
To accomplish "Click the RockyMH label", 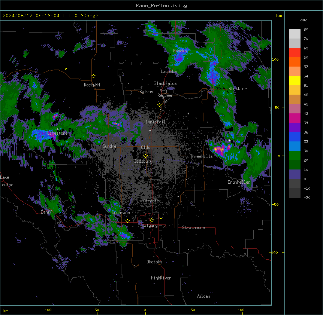I will [x=92, y=85].
